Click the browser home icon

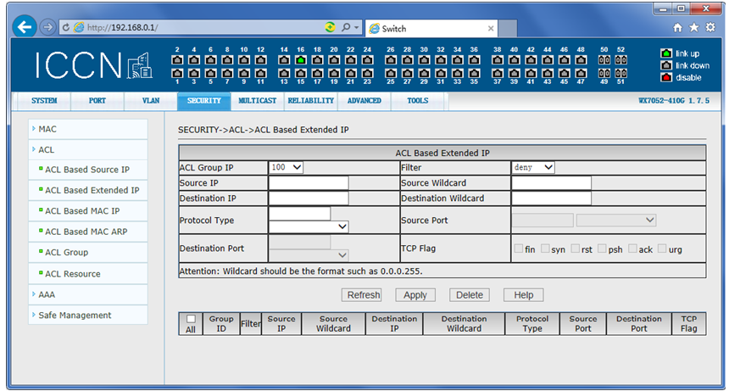tap(678, 28)
